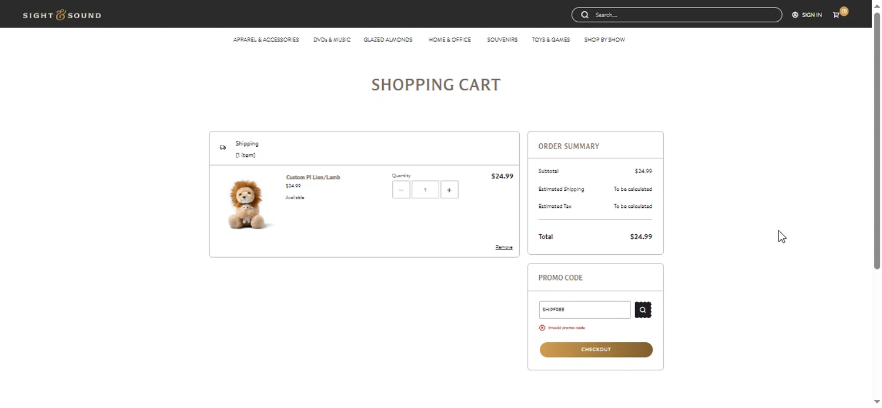Open the Glazed Almonds category
This screenshot has height=408, width=882.
(388, 40)
